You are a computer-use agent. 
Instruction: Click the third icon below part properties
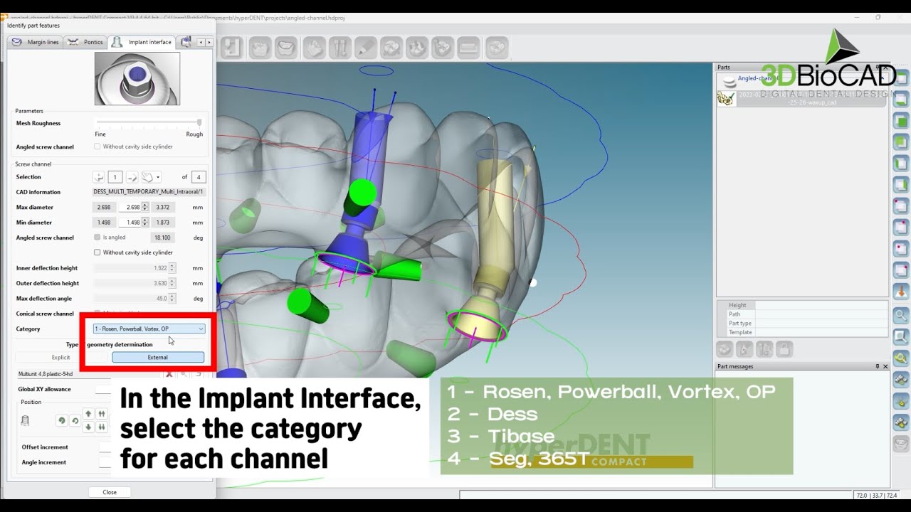coord(764,349)
